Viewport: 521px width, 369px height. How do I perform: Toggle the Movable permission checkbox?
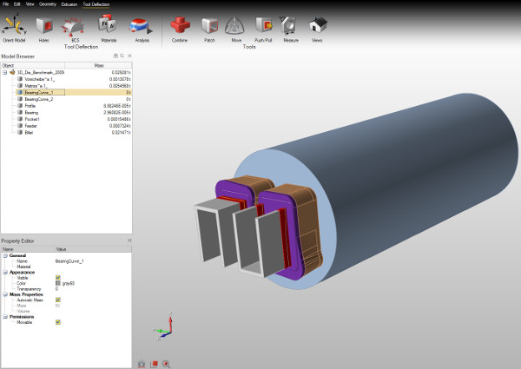[x=58, y=321]
